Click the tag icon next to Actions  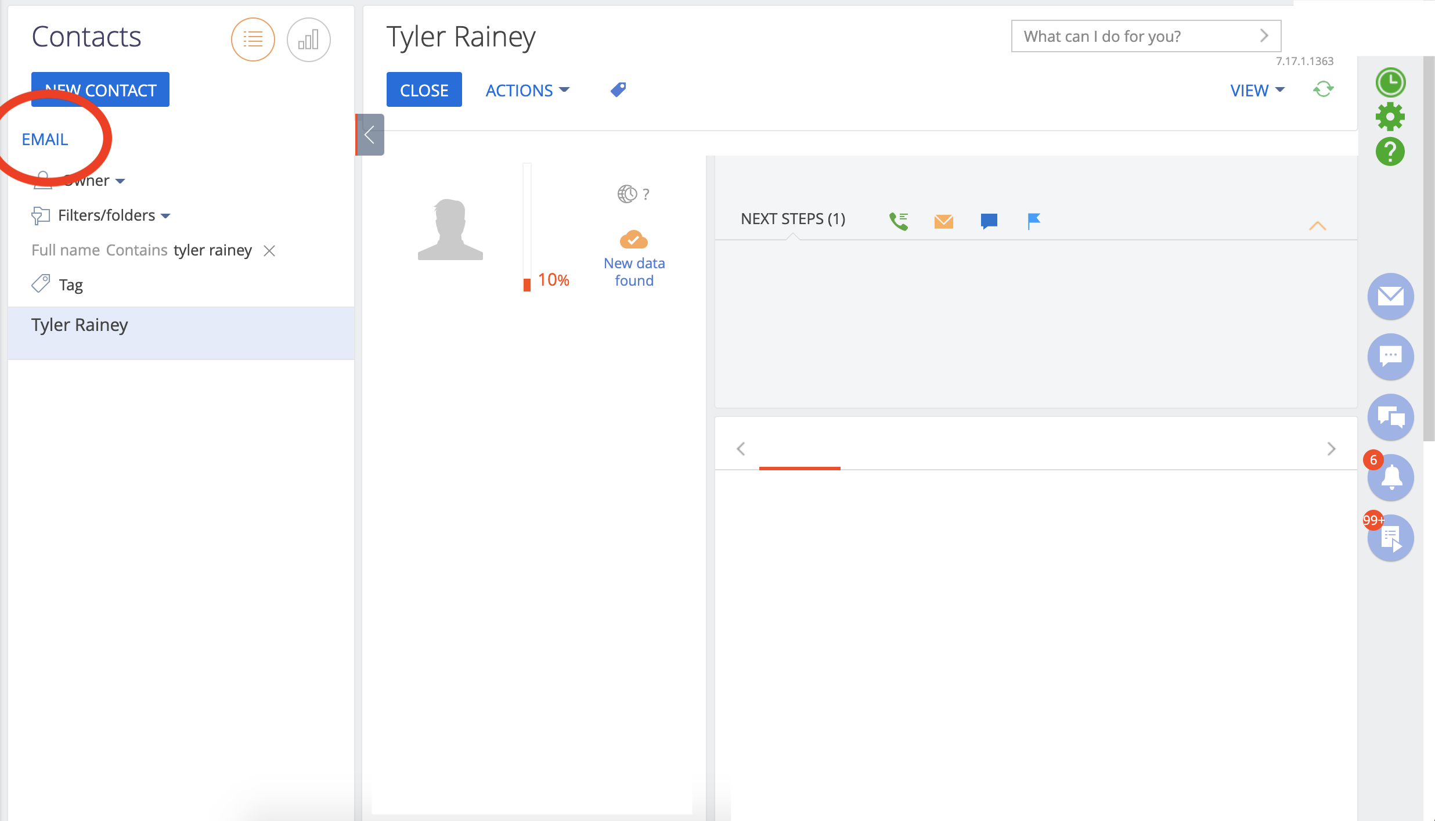coord(618,90)
